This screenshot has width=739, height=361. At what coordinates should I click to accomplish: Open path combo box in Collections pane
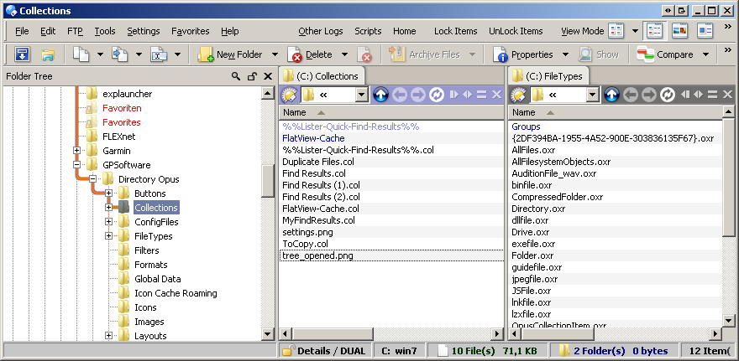pos(361,95)
